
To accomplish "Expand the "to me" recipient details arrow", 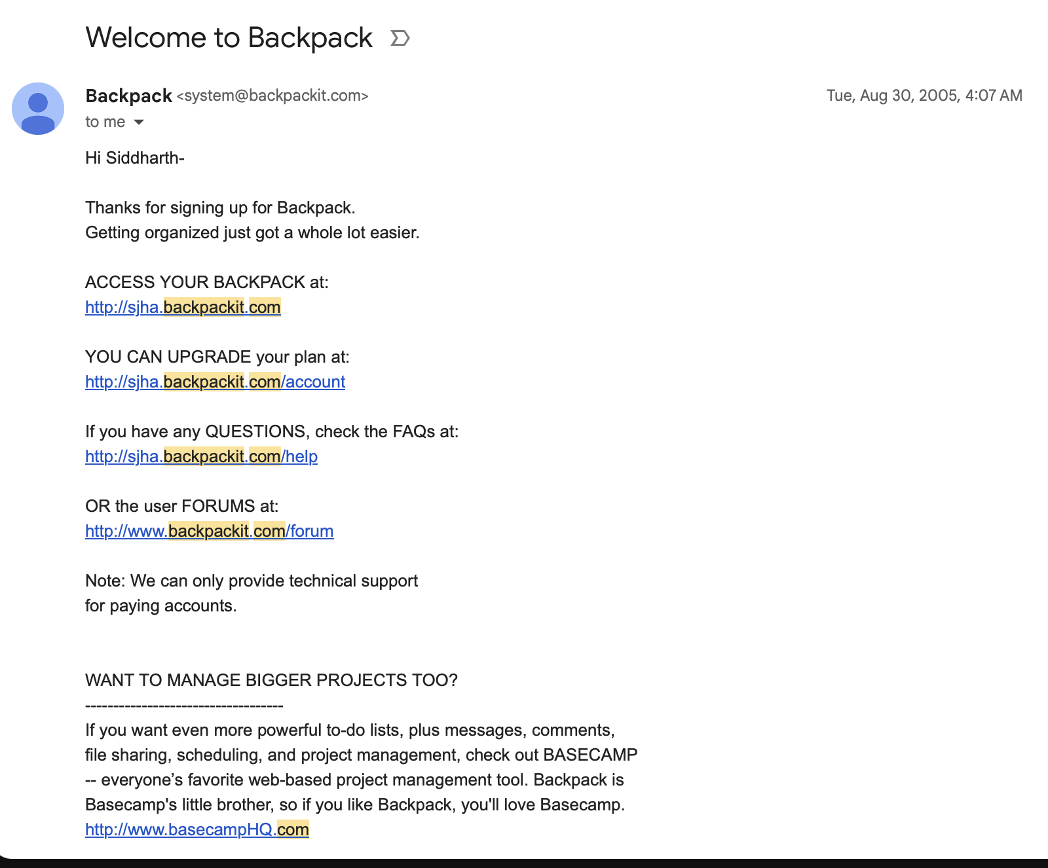I will coord(139,122).
